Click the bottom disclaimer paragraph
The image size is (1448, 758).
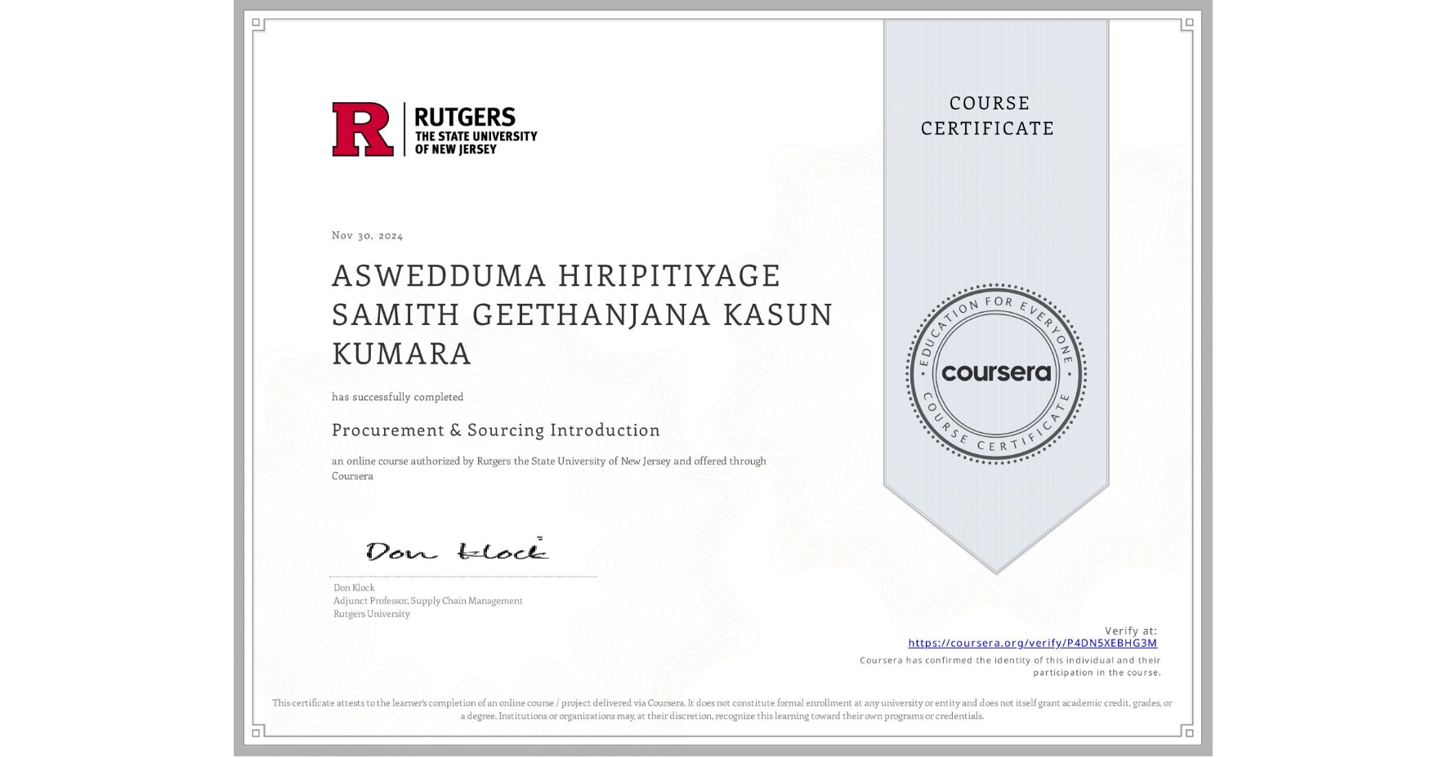click(722, 709)
